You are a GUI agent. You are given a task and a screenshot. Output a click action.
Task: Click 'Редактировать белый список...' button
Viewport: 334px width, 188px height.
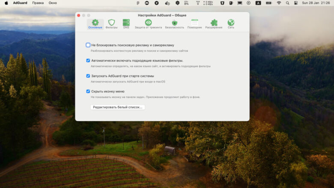coord(118,107)
